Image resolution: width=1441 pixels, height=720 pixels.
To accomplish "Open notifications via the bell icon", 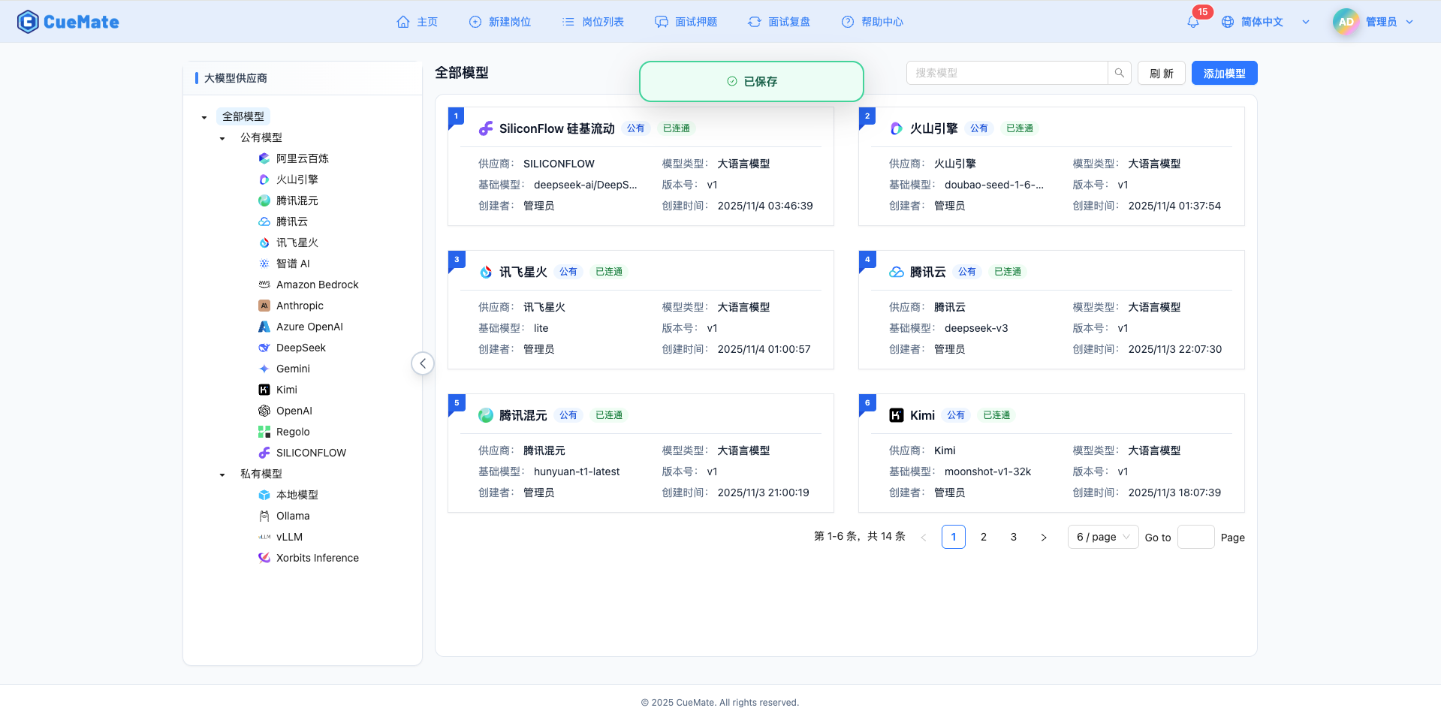I will coord(1193,22).
